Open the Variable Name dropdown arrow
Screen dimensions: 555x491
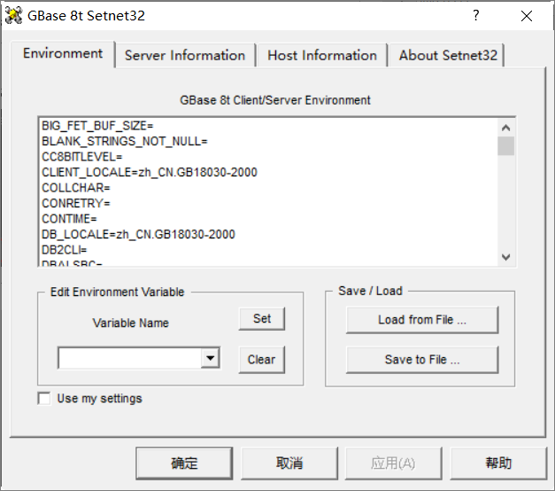pyautogui.click(x=210, y=358)
